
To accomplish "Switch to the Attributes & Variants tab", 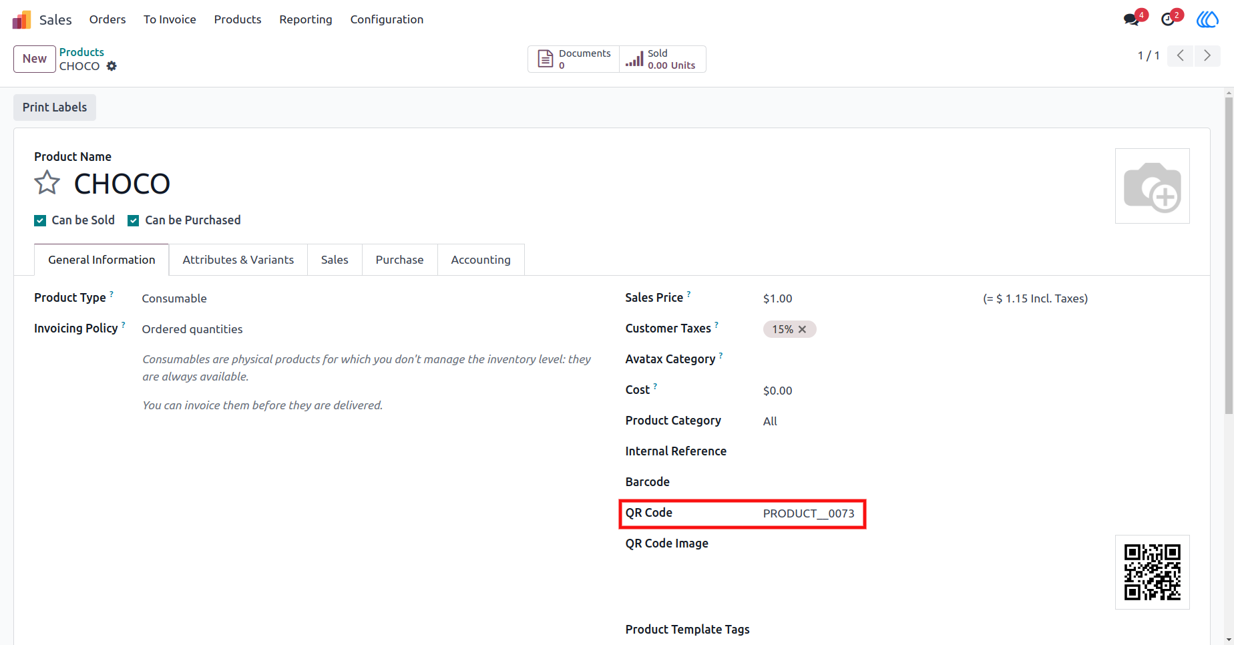I will tap(238, 260).
